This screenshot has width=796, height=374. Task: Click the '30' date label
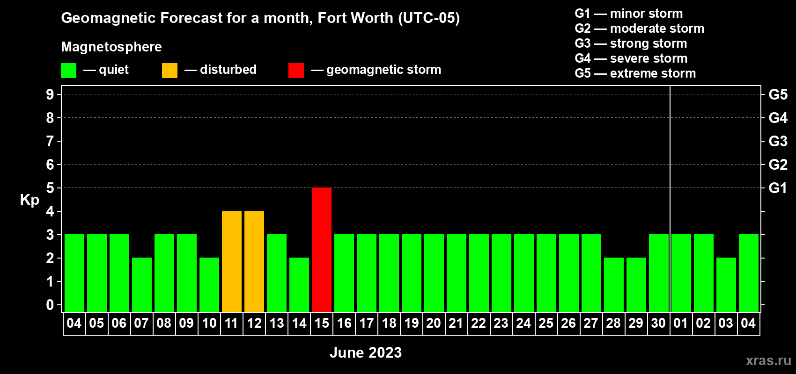click(659, 324)
